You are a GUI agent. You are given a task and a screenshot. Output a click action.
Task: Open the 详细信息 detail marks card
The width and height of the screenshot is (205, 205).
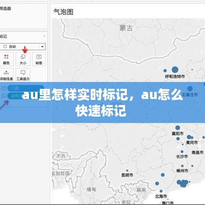pos(6,75)
